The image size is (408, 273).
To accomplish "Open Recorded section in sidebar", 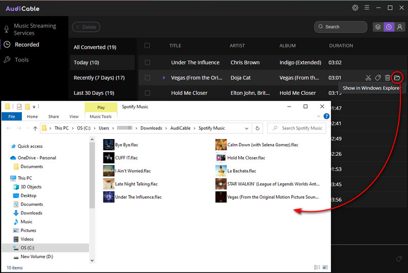I will point(27,44).
